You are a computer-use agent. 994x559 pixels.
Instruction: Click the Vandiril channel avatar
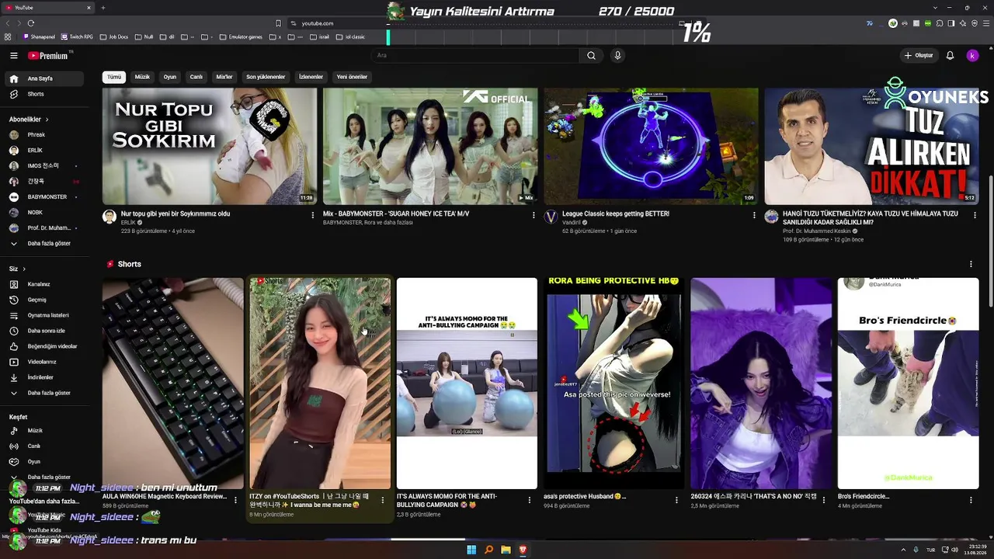pos(551,217)
